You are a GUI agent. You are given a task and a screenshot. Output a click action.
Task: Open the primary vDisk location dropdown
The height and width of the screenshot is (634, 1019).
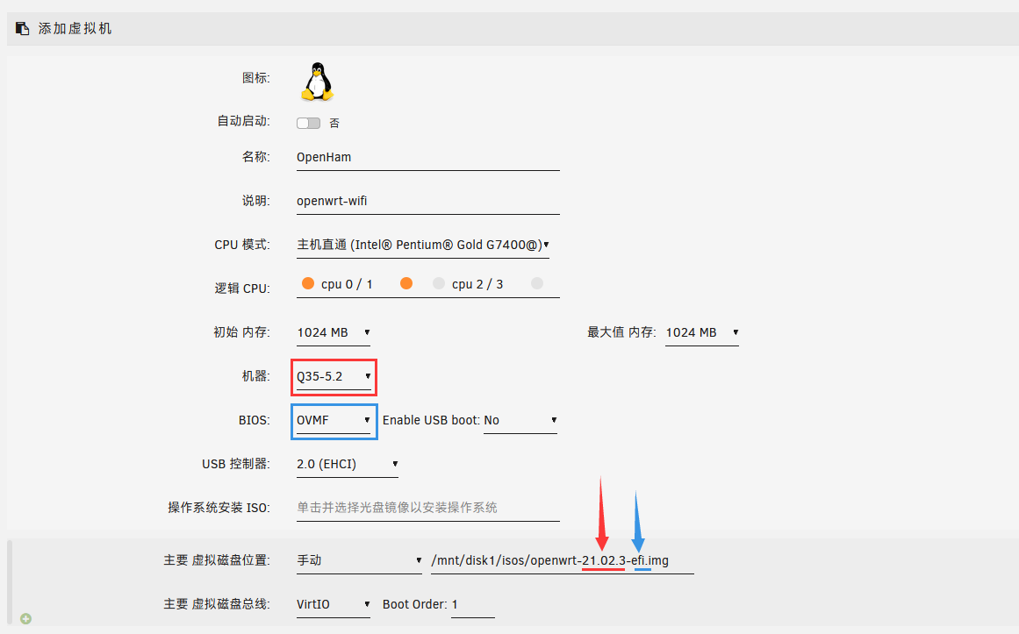[x=359, y=560]
